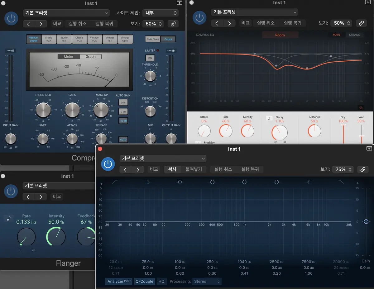Viewport: 374px width, 289px height.
Task: Click the high-cut filter band icon in EQ
Action: click(341, 182)
